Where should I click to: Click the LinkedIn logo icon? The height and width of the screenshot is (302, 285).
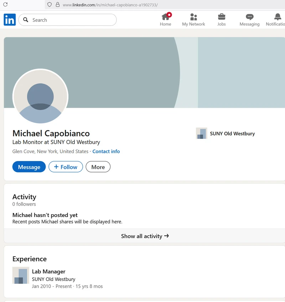[10, 20]
